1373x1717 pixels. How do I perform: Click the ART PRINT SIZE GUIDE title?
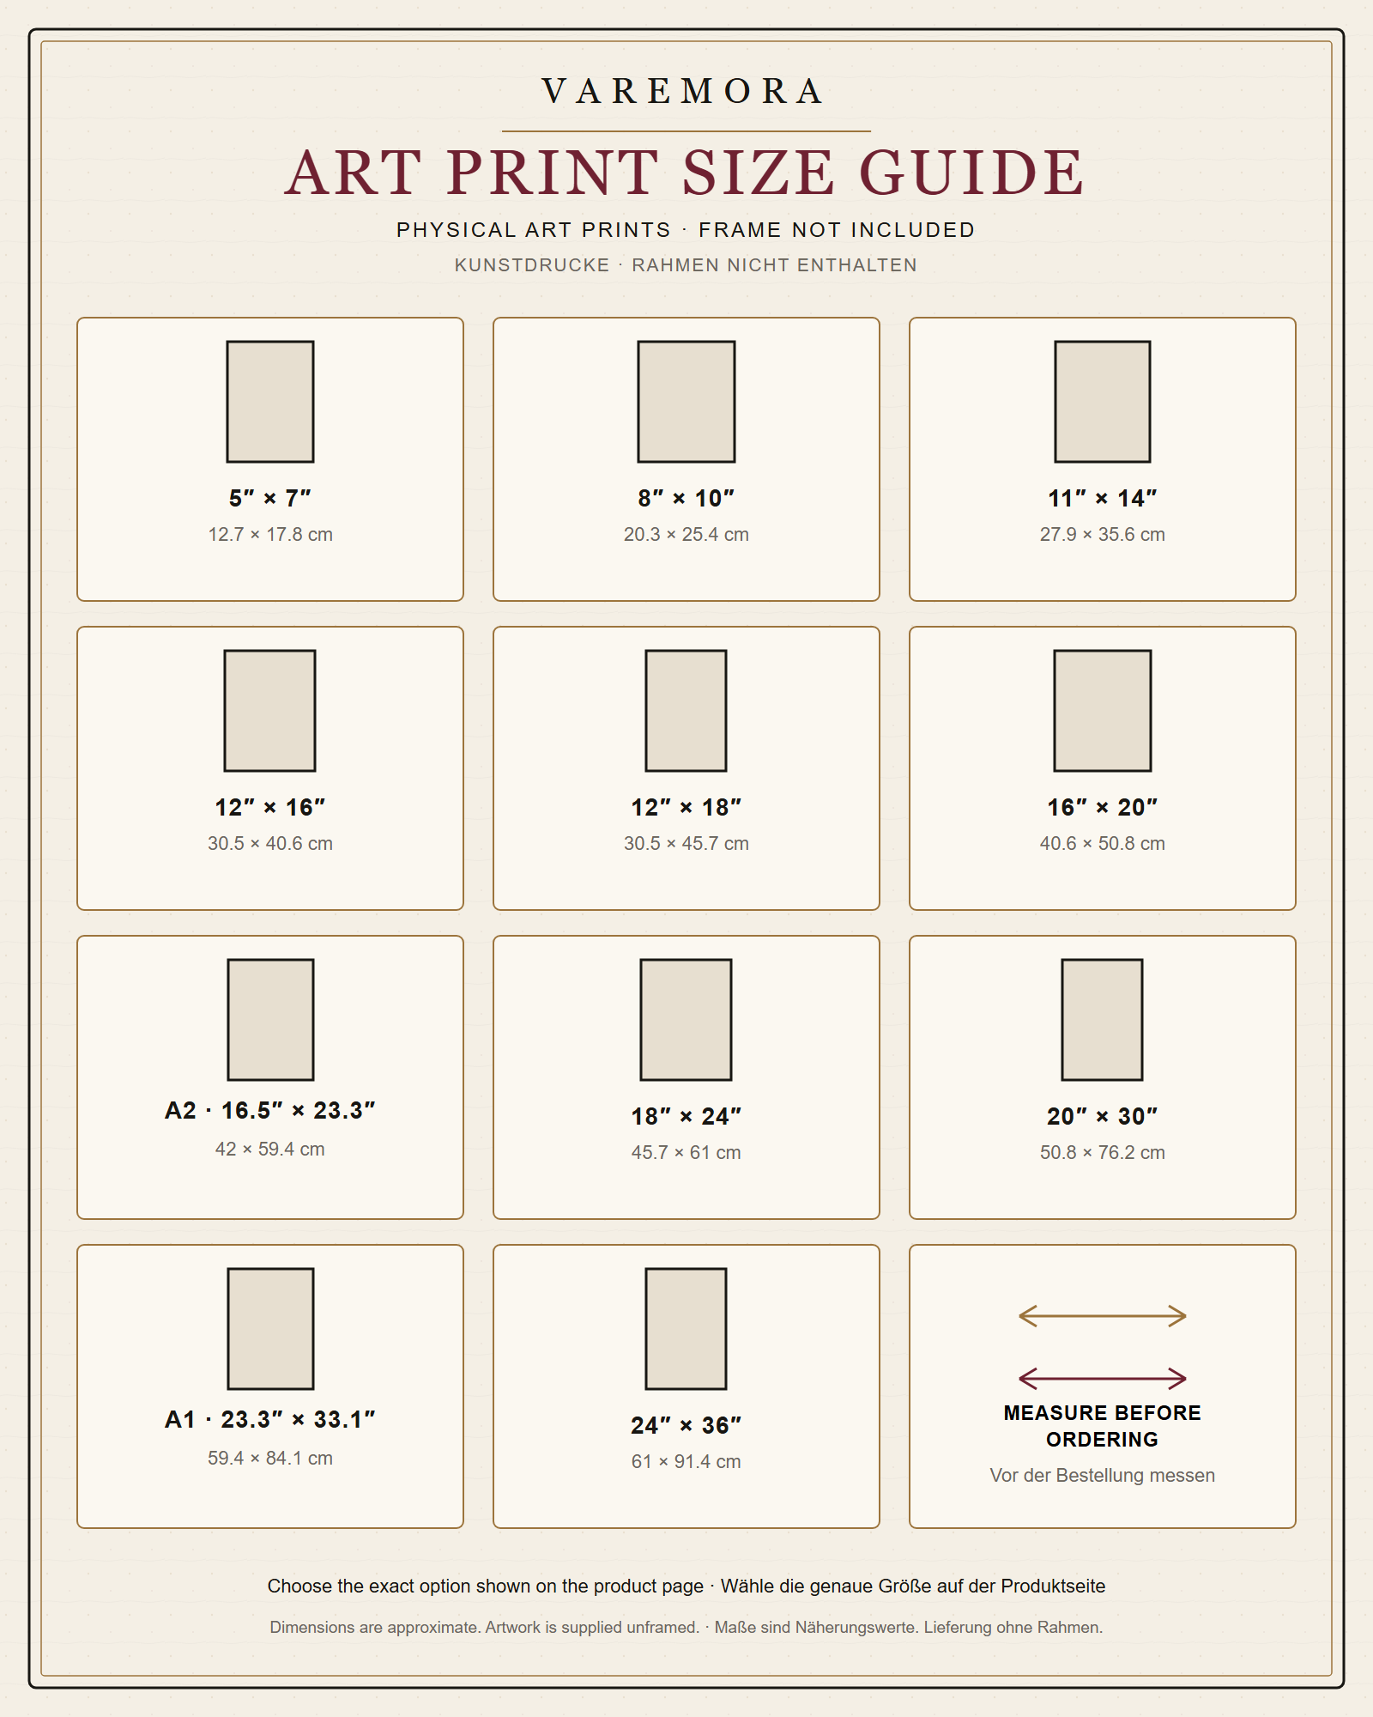click(686, 173)
